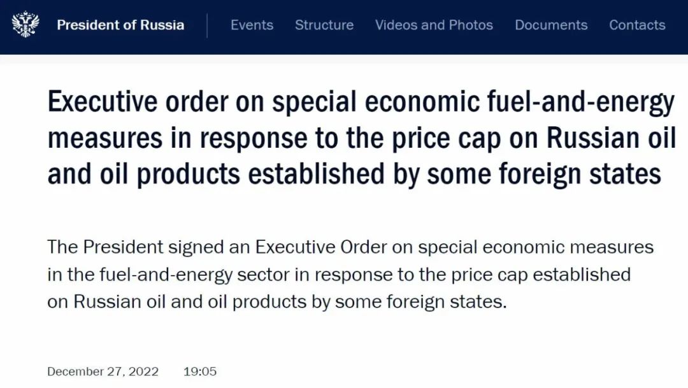Click the vertical divider beside the site title

(x=207, y=25)
